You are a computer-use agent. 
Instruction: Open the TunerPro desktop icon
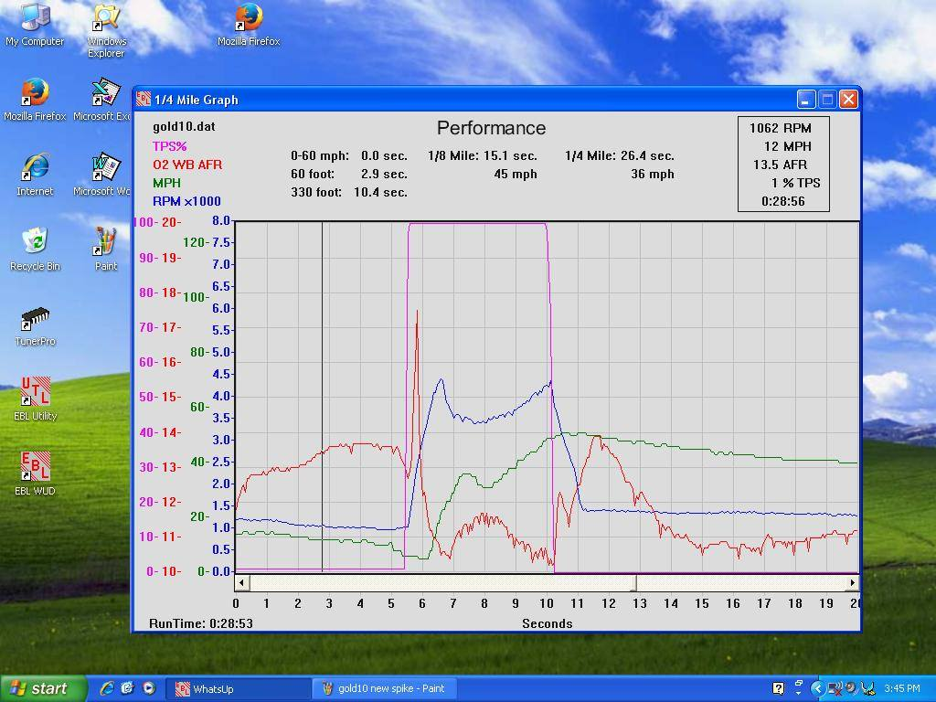35,322
